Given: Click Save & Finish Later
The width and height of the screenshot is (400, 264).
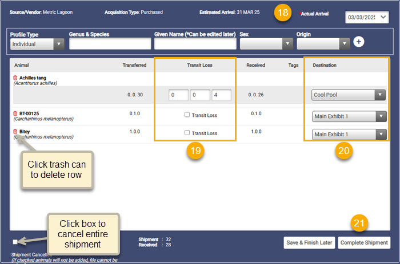Looking at the screenshot, I should (309, 242).
